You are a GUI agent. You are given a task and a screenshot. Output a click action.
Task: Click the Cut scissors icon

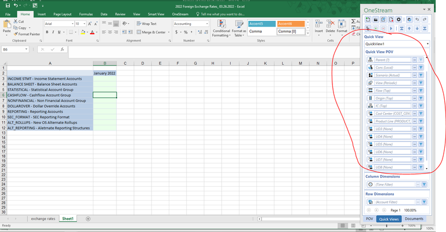point(16,21)
